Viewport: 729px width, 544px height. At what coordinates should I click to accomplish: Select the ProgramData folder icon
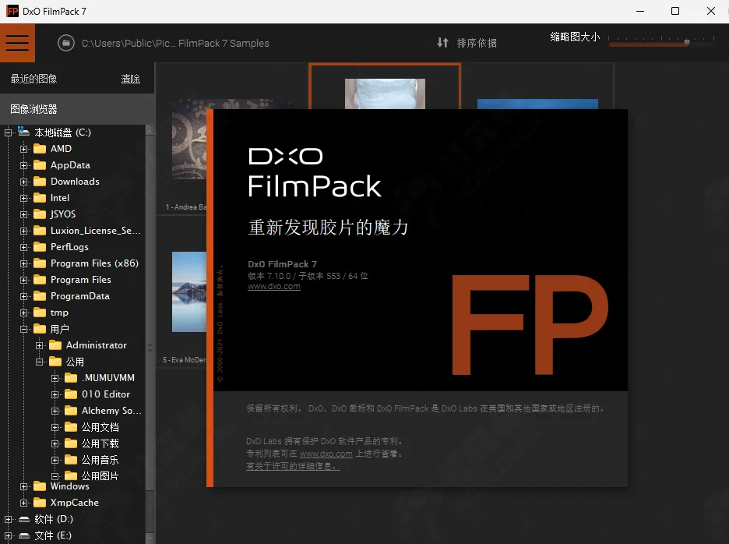(40, 296)
